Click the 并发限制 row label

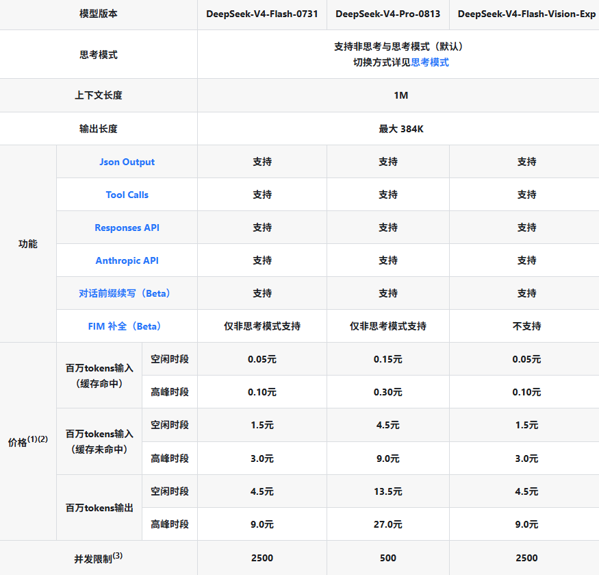pos(98,558)
